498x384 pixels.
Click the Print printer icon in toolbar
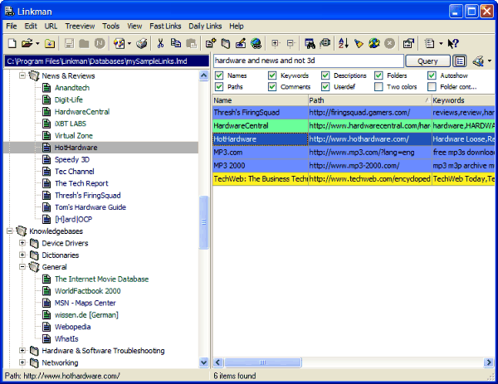click(x=142, y=43)
